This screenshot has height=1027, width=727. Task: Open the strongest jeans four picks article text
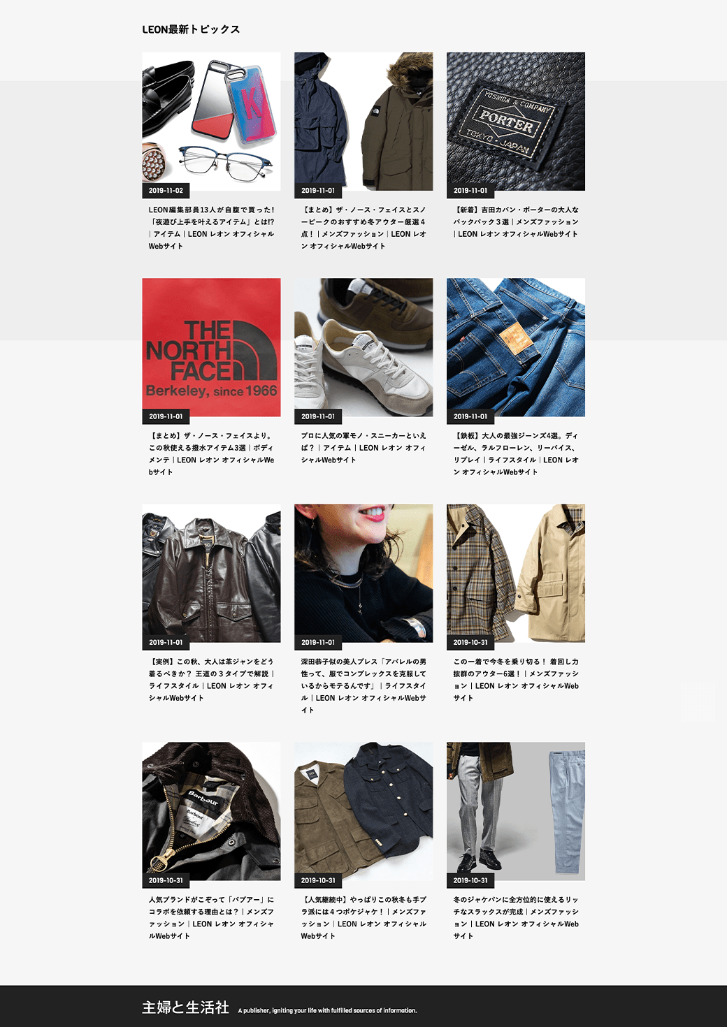point(516,453)
